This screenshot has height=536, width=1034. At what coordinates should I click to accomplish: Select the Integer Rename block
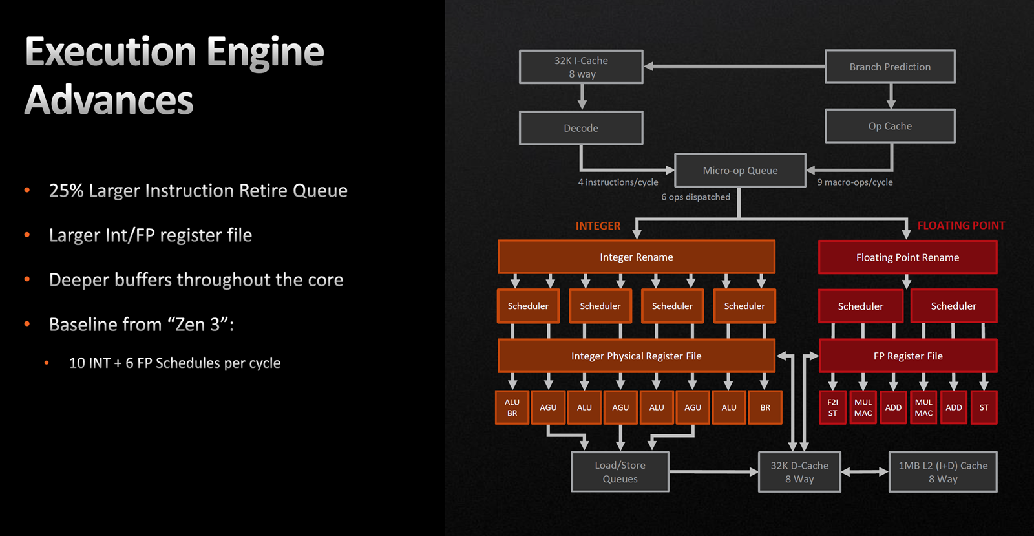pyautogui.click(x=637, y=257)
